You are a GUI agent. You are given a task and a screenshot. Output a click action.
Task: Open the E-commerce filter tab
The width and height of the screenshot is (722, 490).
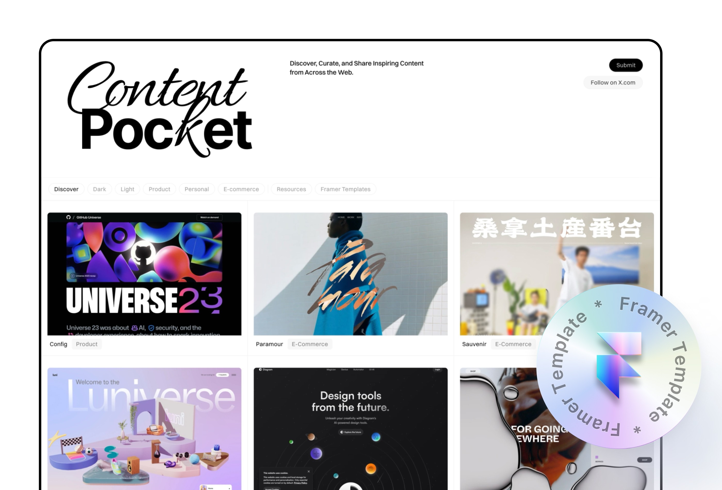pyautogui.click(x=241, y=189)
